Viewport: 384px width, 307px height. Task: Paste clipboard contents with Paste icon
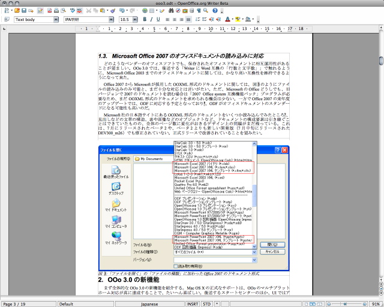click(x=103, y=11)
